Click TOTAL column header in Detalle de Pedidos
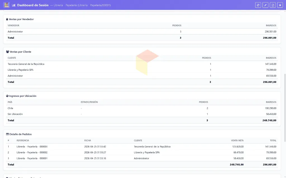Image resolution: width=286 pixels, height=178 pixels. coord(273,140)
